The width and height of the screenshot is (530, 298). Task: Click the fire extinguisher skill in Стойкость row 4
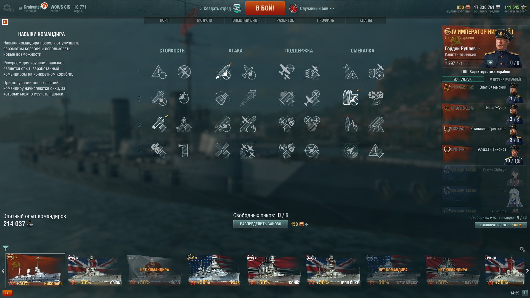184,151
